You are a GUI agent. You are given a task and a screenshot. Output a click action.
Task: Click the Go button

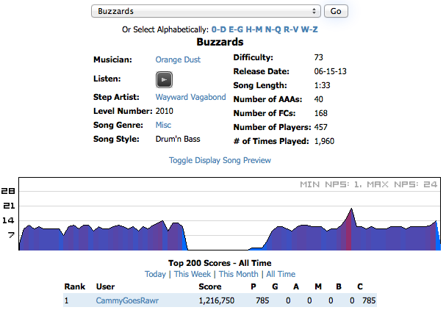point(336,11)
